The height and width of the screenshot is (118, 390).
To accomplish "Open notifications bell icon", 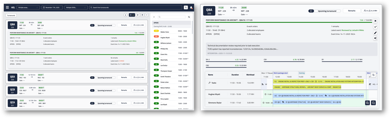I will (x=191, y=7).
